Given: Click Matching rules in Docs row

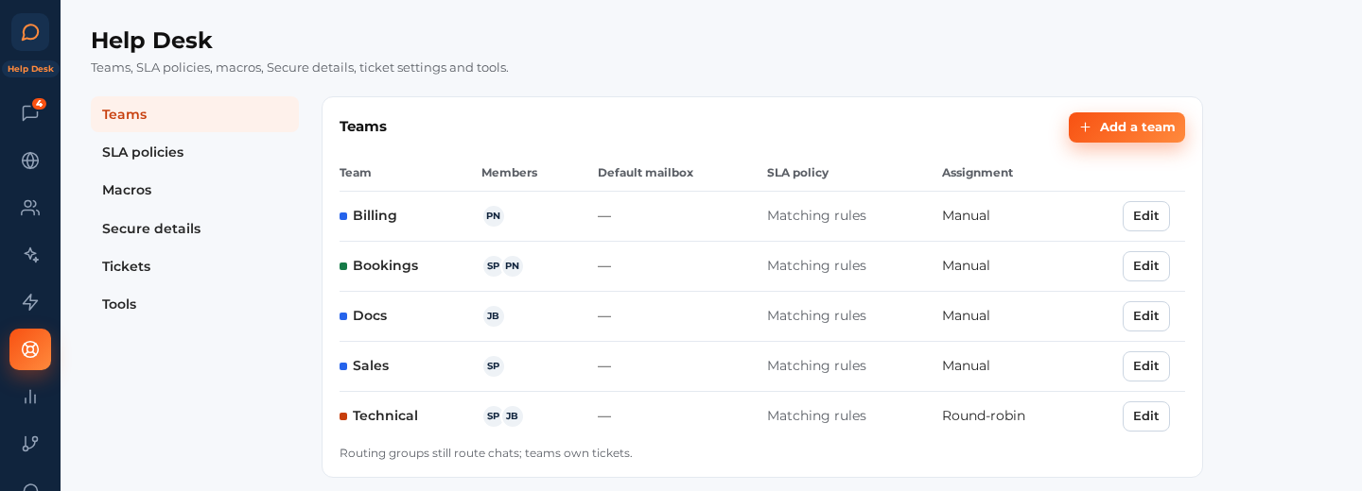Looking at the screenshot, I should 816,315.
